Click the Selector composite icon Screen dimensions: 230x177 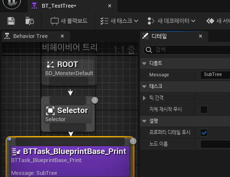50,111
